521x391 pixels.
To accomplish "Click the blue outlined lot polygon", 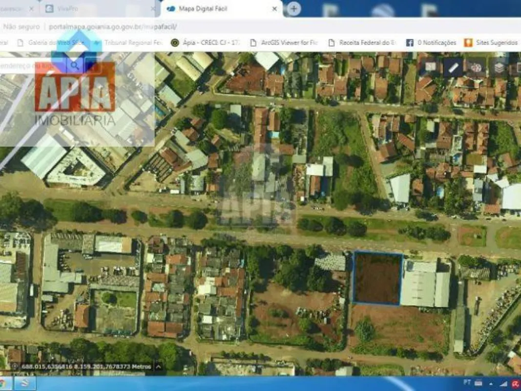I will (x=377, y=278).
